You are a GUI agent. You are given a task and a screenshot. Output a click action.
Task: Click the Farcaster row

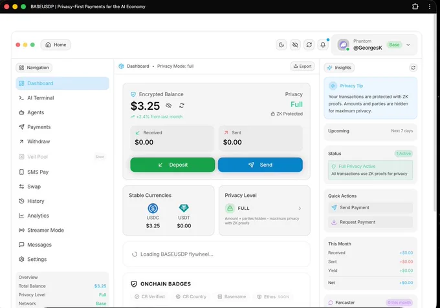coord(370,303)
